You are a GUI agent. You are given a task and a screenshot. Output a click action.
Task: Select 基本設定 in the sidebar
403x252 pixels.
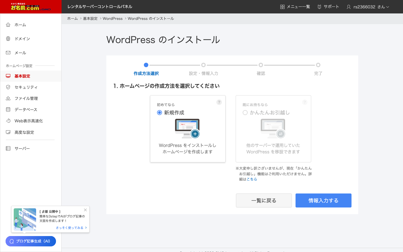coord(31,76)
